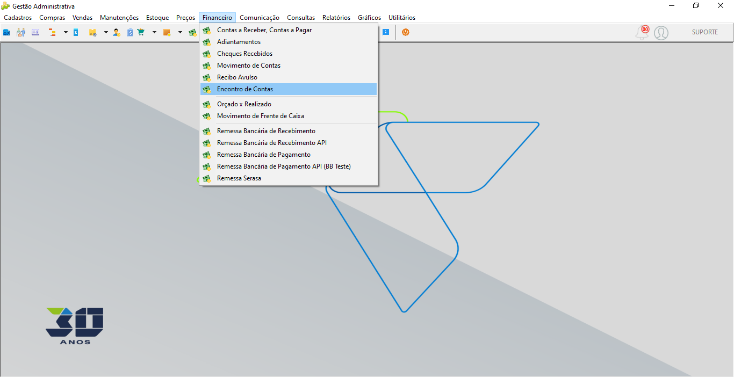Open the Manutenções menu
Viewport: 734px width, 378px height.
119,18
